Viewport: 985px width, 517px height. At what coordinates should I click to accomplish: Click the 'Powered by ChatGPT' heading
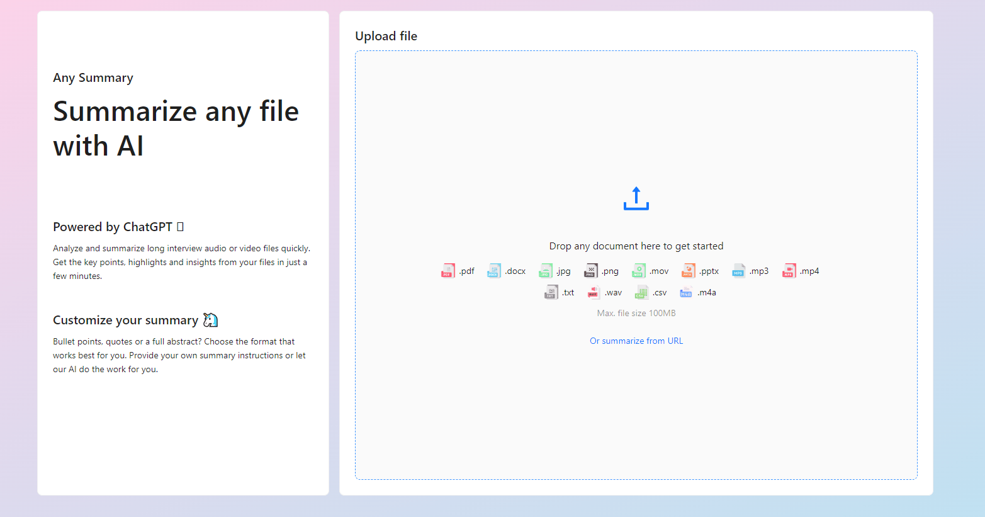click(x=113, y=227)
